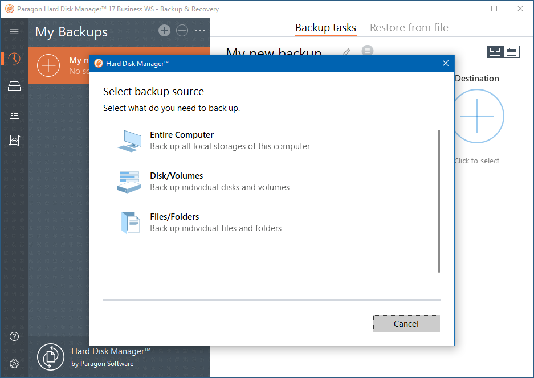
Task: Click the My Backups heading
Action: tap(71, 32)
